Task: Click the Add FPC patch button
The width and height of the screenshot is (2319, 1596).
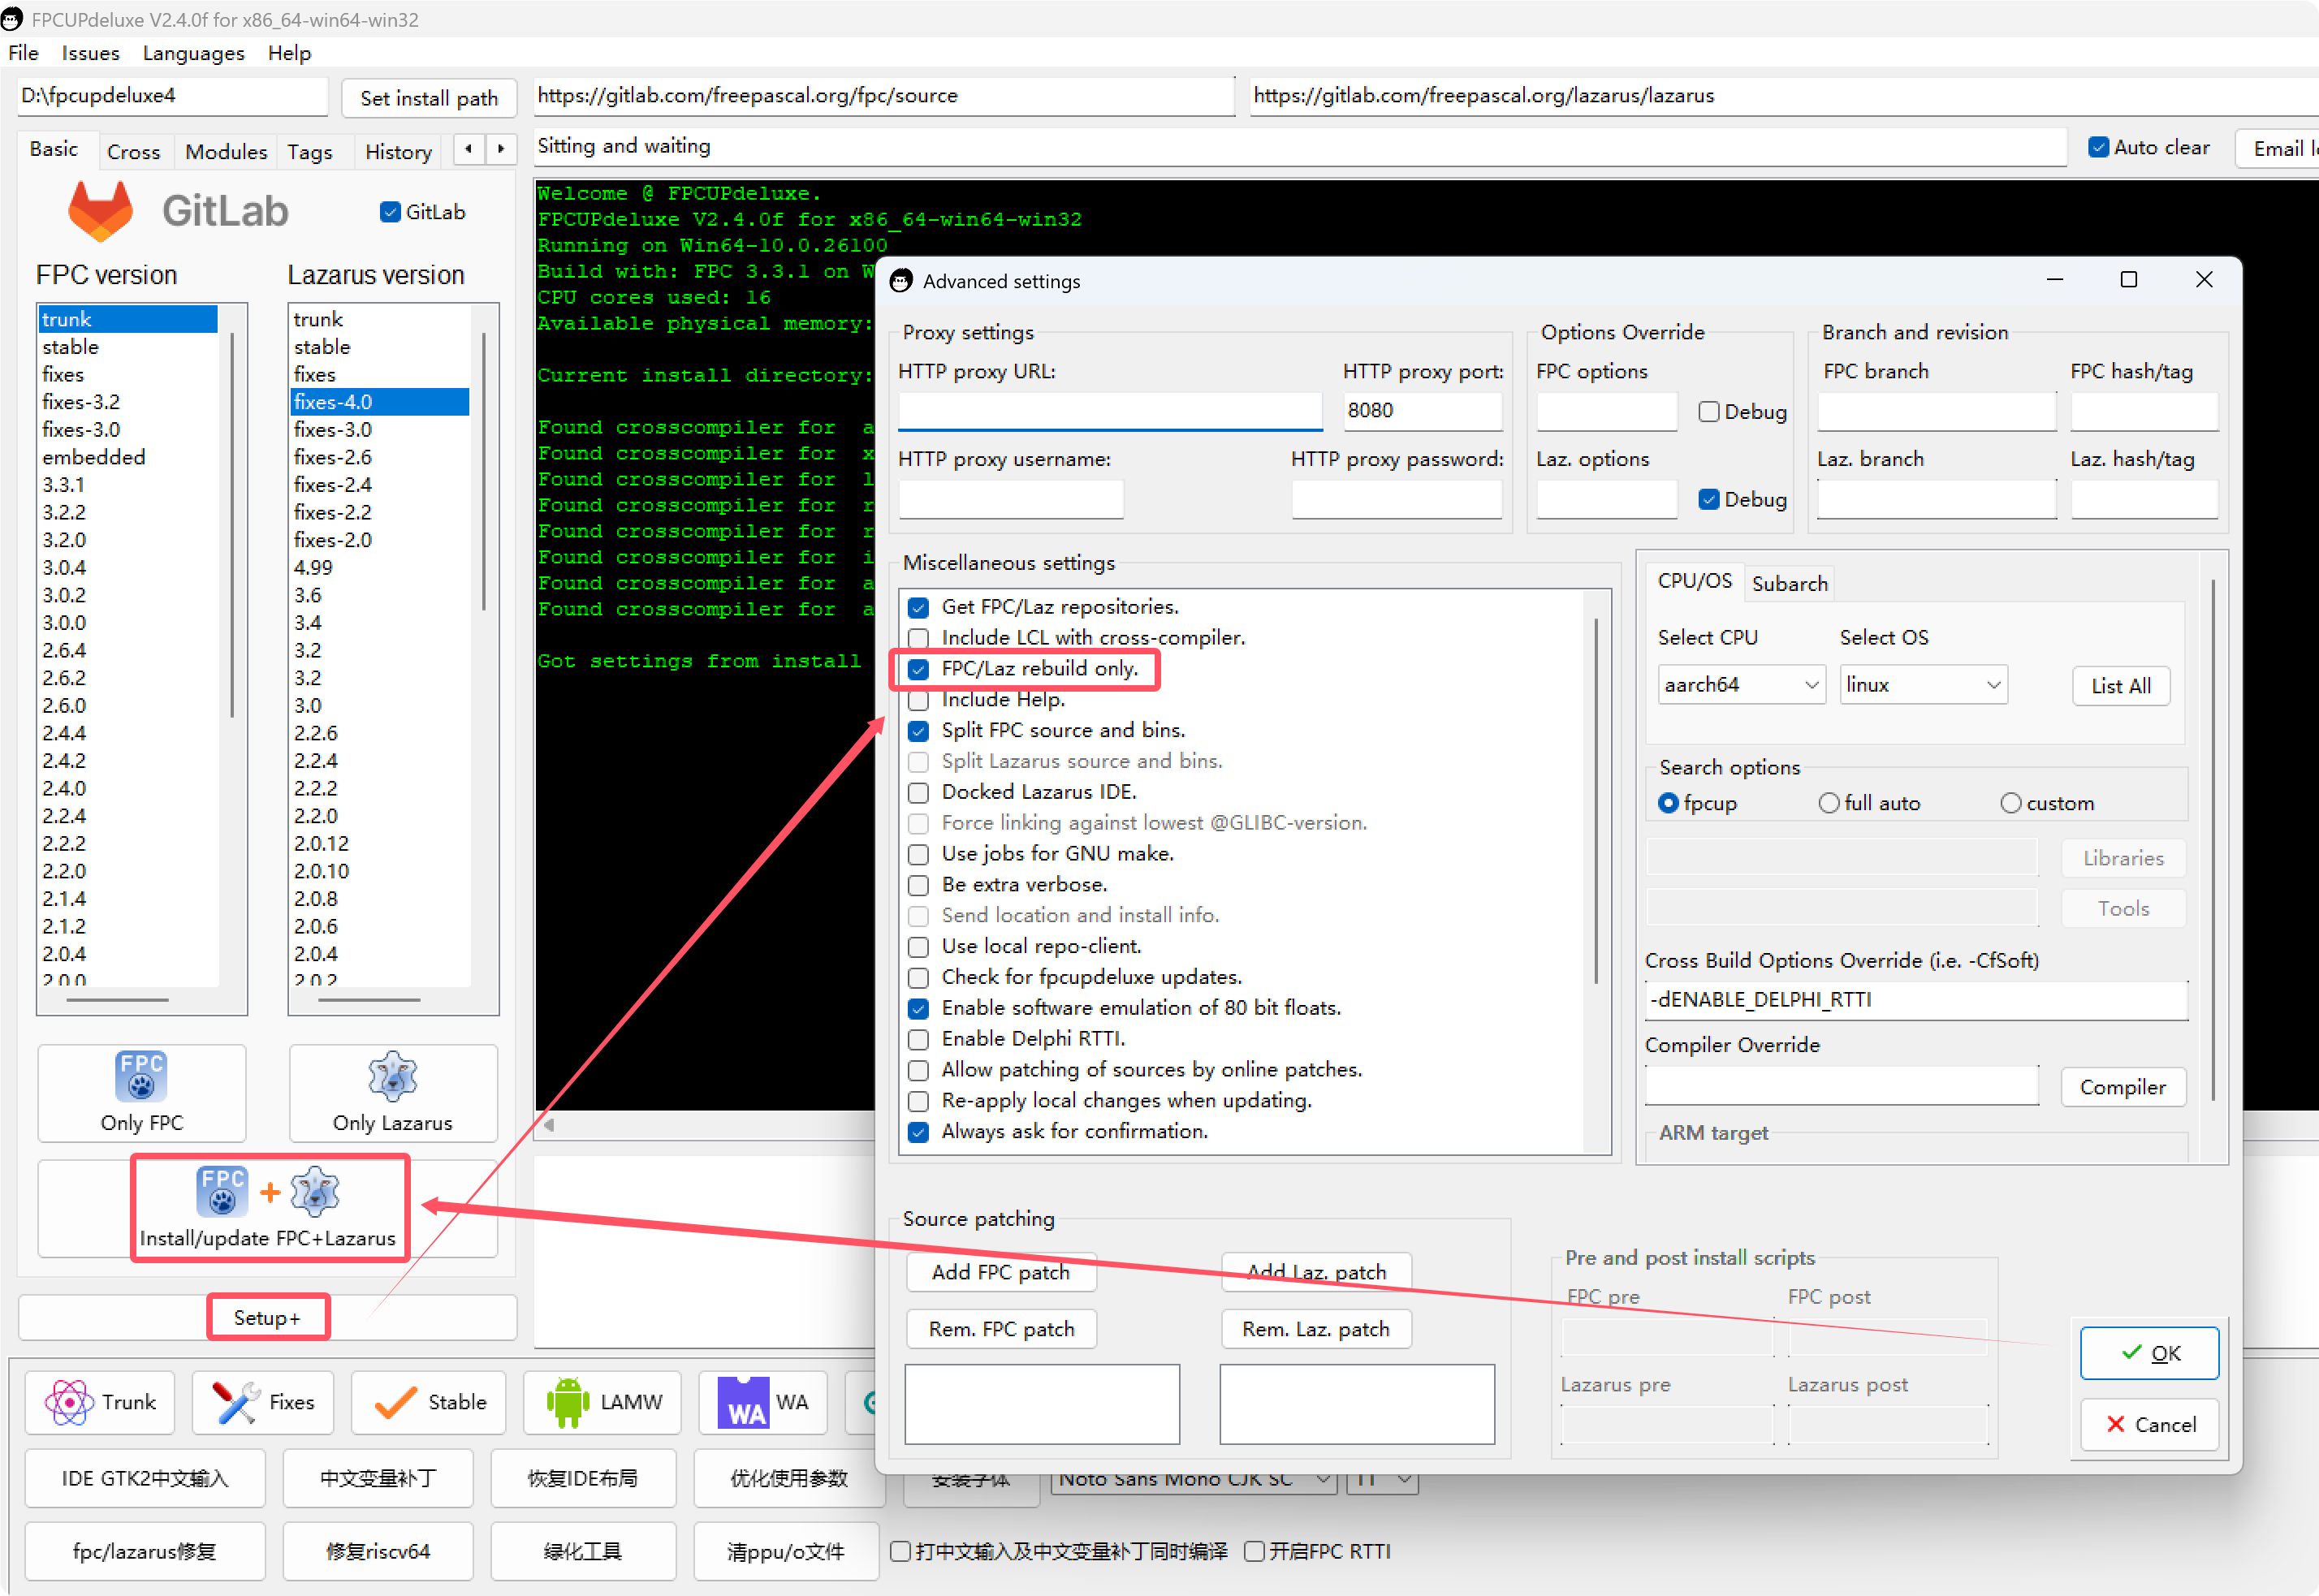Action: click(x=1000, y=1272)
